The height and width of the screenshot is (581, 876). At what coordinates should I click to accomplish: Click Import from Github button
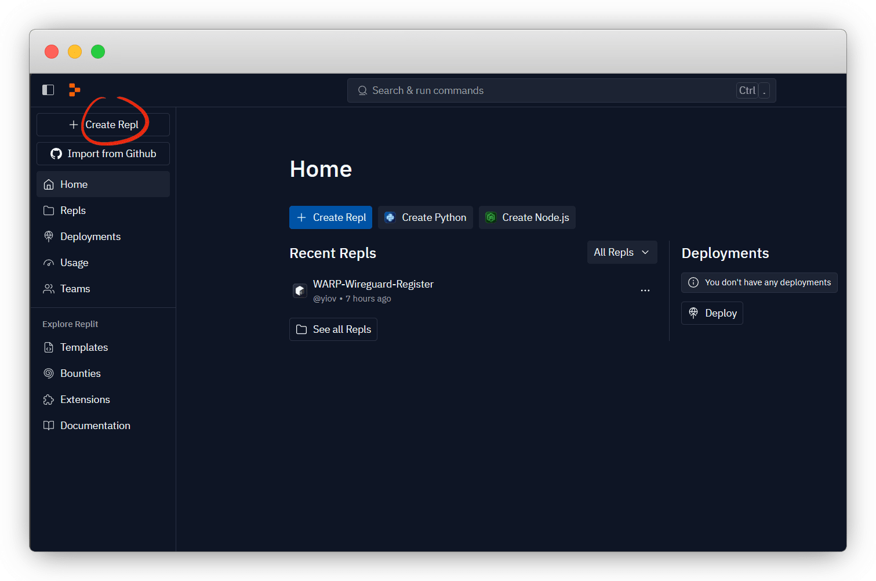tap(103, 154)
